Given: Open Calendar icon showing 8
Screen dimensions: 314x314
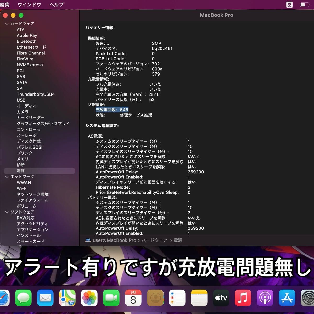Looking at the screenshot, I should (x=133, y=298).
